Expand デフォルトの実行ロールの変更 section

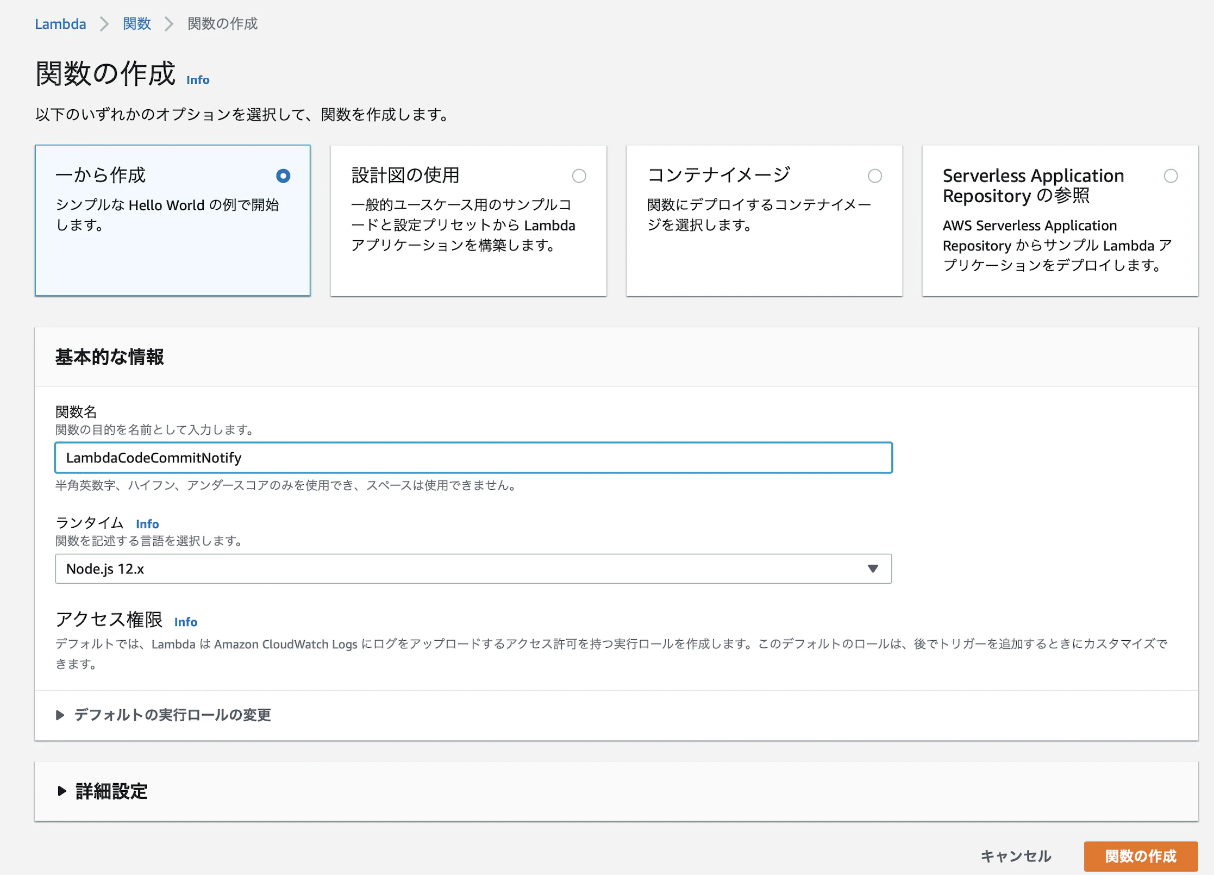164,715
